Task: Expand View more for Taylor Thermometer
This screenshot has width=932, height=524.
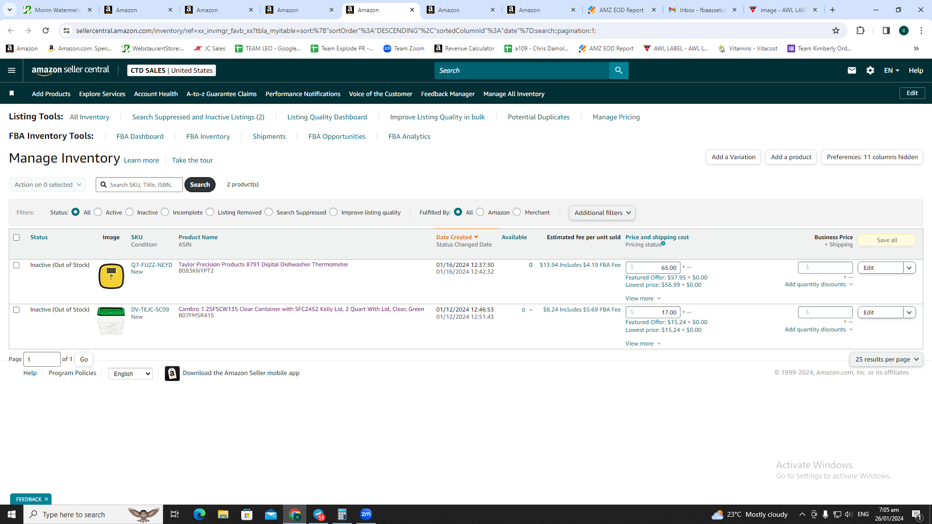Action: click(x=643, y=298)
